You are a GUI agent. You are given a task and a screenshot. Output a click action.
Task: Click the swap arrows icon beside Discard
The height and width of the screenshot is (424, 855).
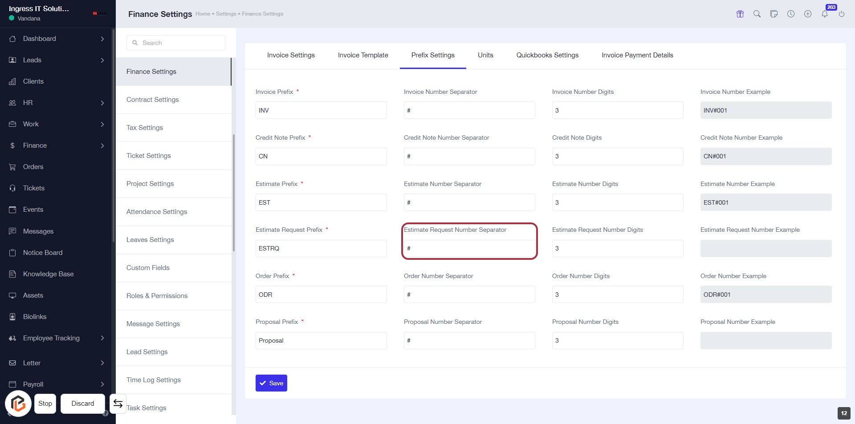(118, 404)
